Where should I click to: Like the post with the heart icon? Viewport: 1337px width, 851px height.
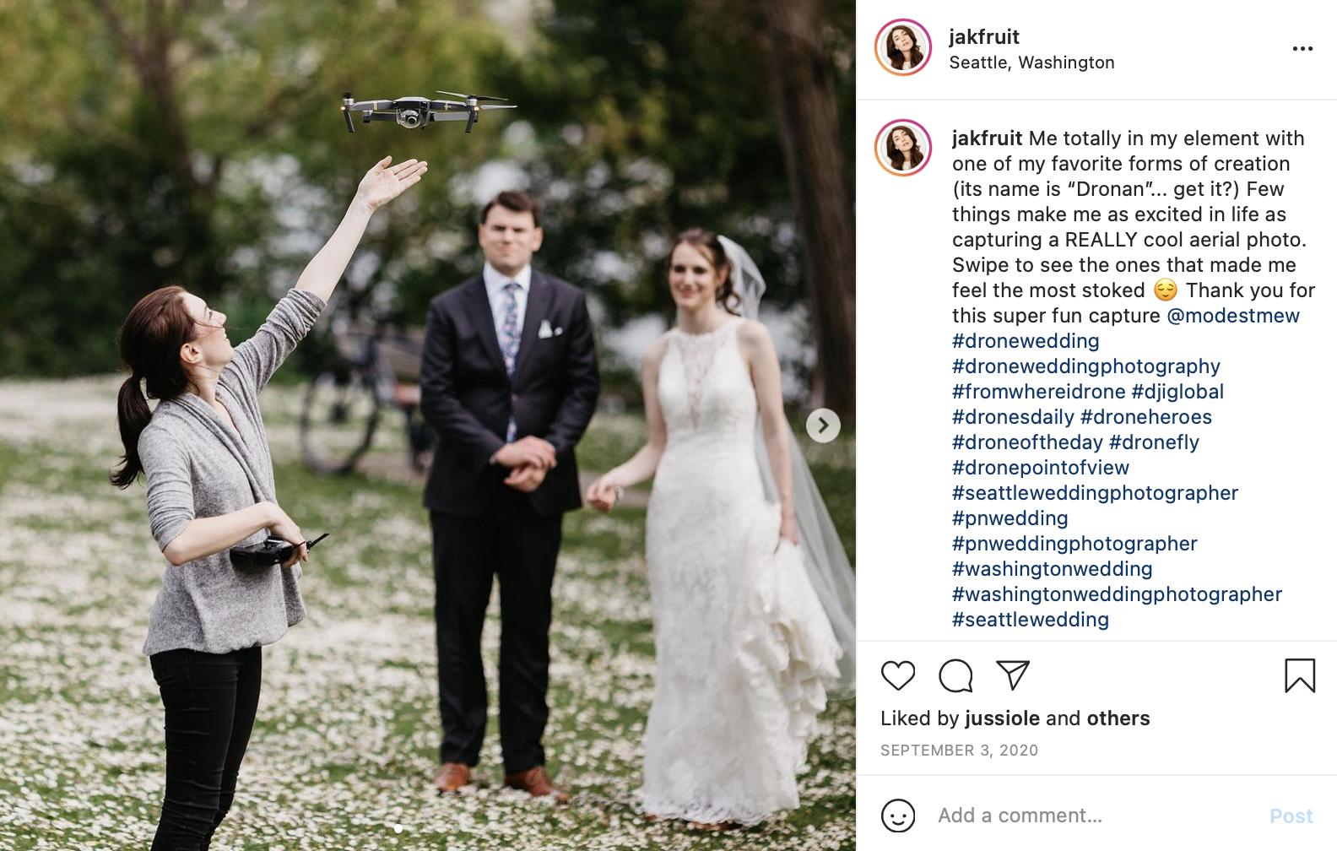coord(898,675)
